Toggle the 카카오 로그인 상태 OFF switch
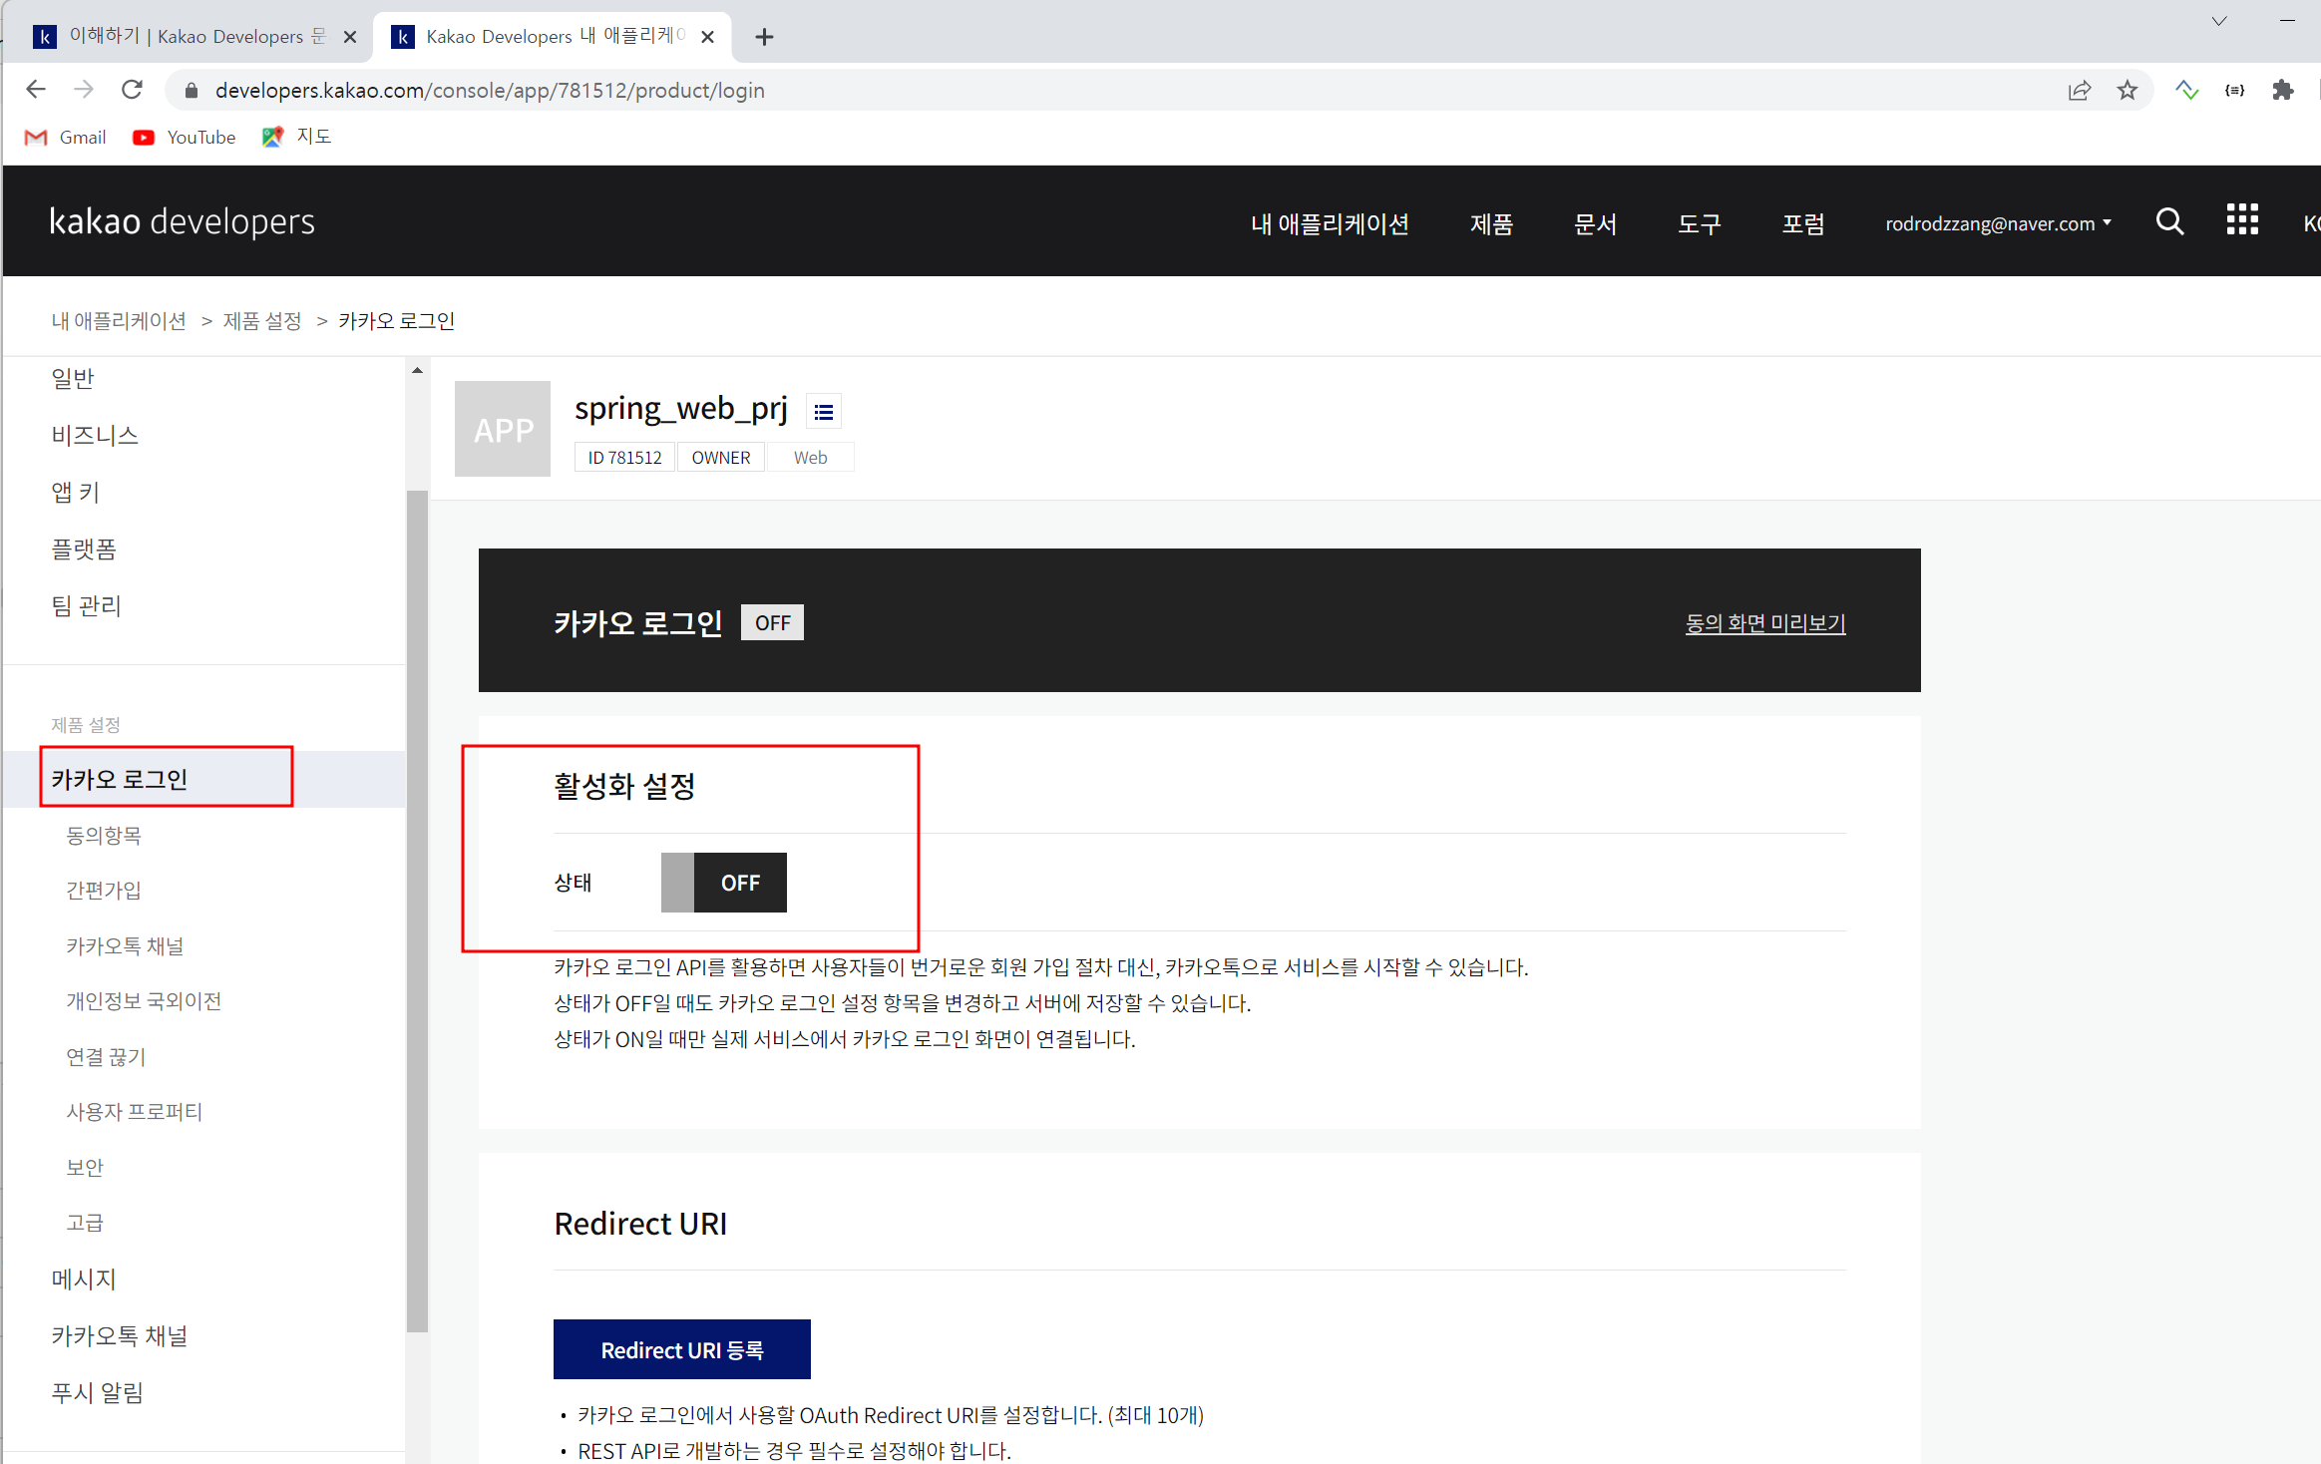 [x=724, y=883]
